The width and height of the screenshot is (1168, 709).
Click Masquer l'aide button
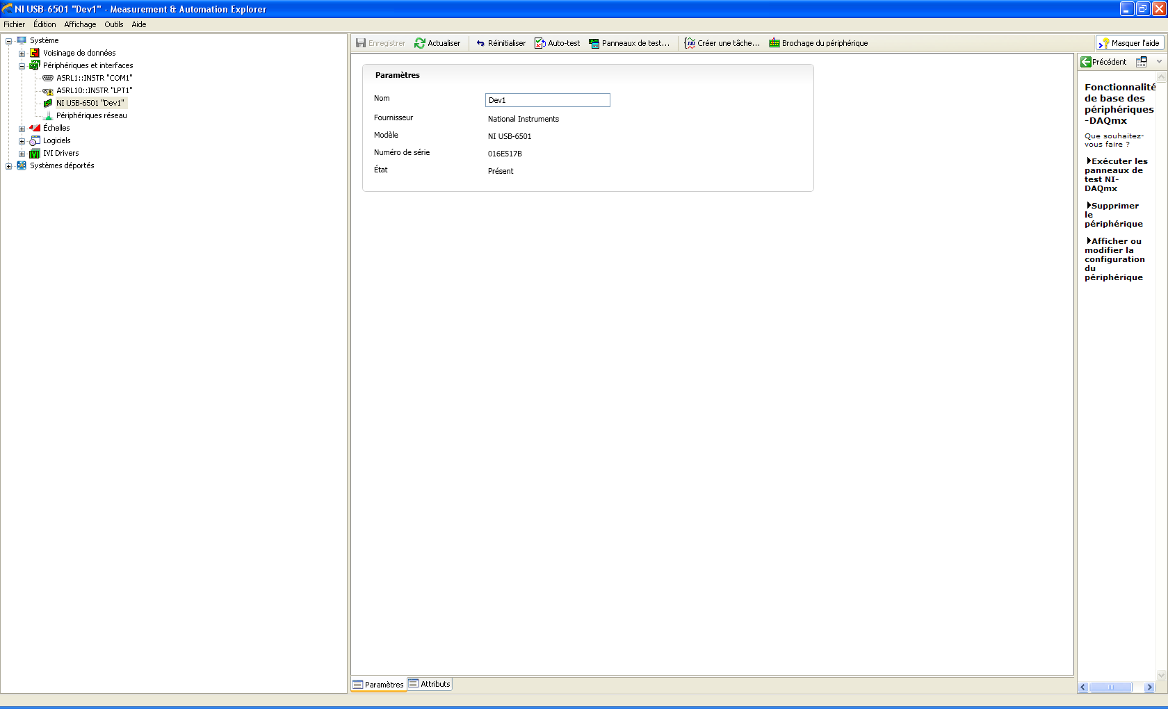(x=1130, y=43)
